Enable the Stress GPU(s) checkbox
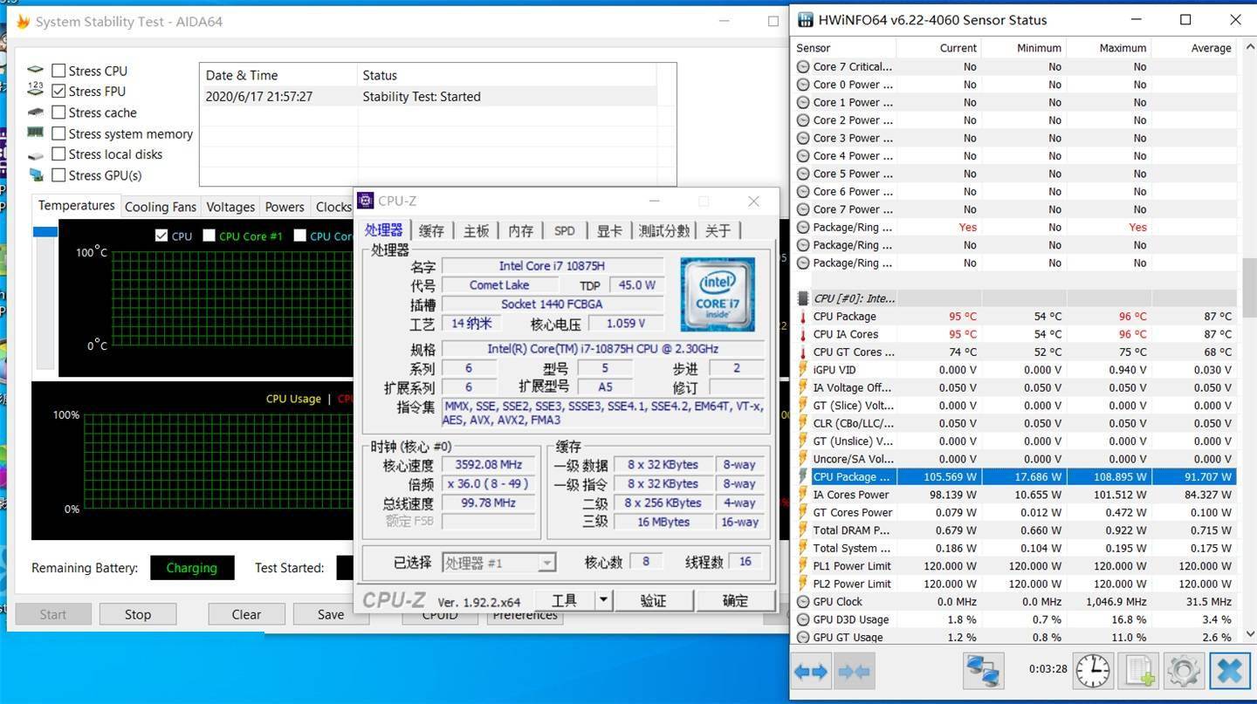The height and width of the screenshot is (704, 1257). (58, 175)
